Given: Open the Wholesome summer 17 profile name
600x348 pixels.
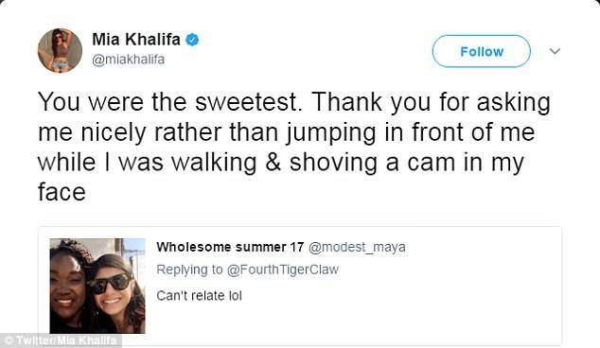Looking at the screenshot, I should tap(230, 247).
